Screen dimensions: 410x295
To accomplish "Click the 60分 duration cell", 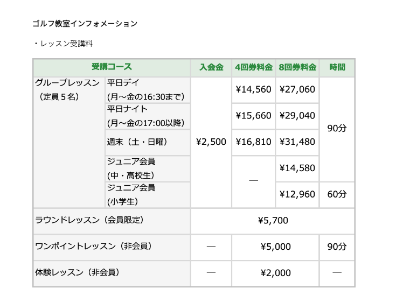I will 337,194.
